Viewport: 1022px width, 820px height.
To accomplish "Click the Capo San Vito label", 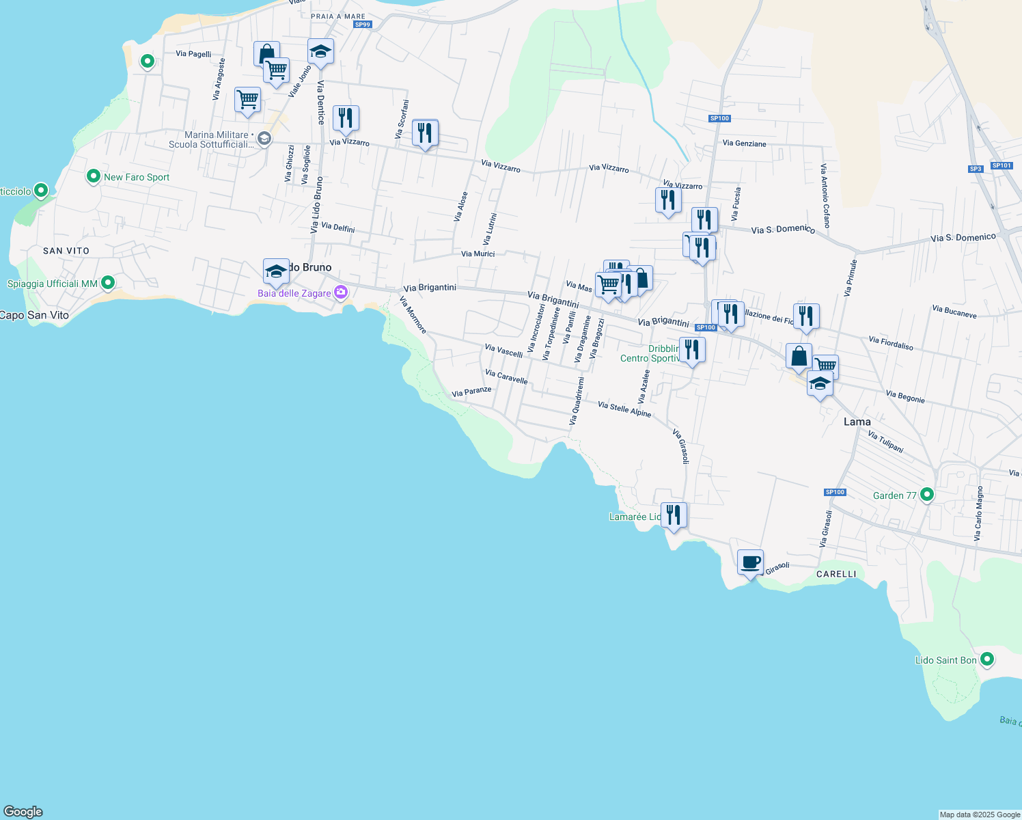I will (x=34, y=315).
